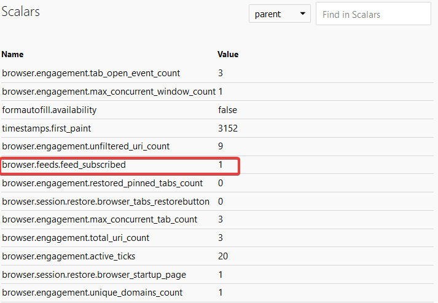Viewport: 438px width, 303px height.
Task: Select the browser.session.restore.browser_startup_page entry
Action: click(94, 275)
